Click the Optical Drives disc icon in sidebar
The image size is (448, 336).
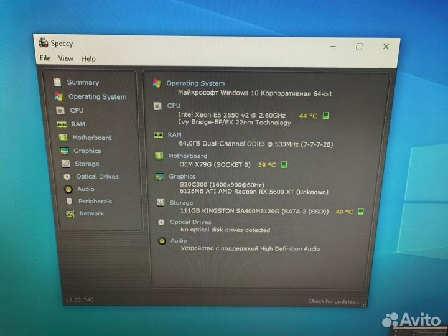coord(67,177)
